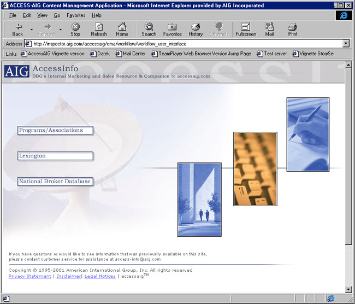Print the page using Print icon
Image resolution: width=355 pixels, height=304 pixels.
293,30
